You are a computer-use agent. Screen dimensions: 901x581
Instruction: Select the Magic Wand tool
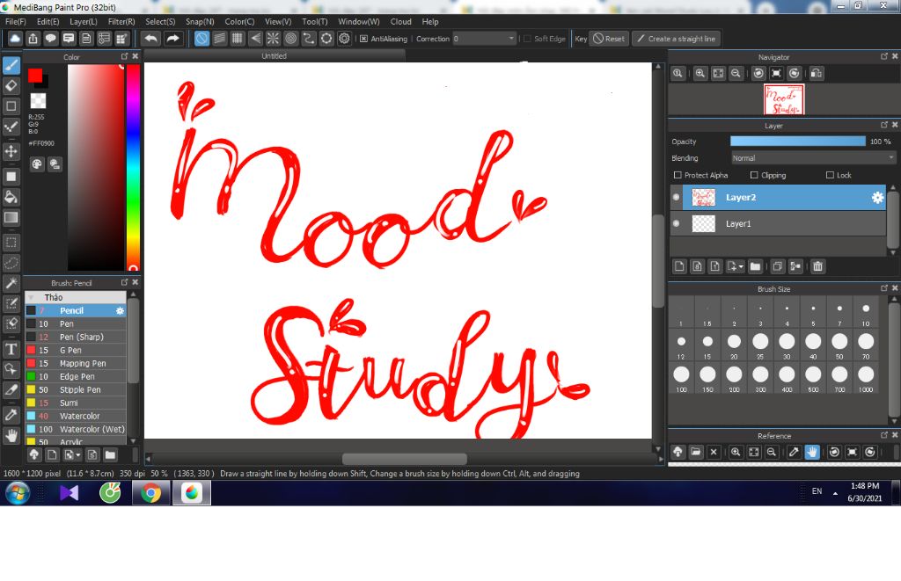click(x=11, y=283)
